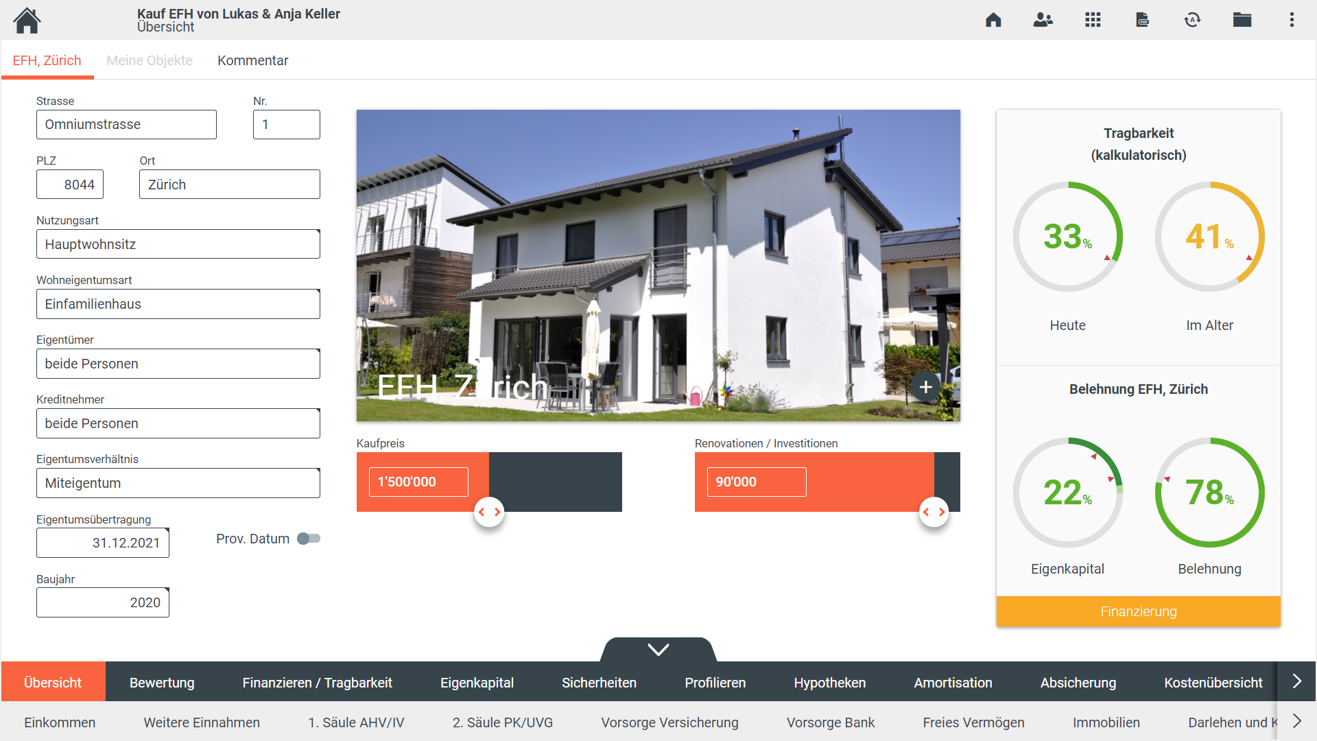1317x741 pixels.
Task: Open the apps grid icon
Action: point(1093,20)
